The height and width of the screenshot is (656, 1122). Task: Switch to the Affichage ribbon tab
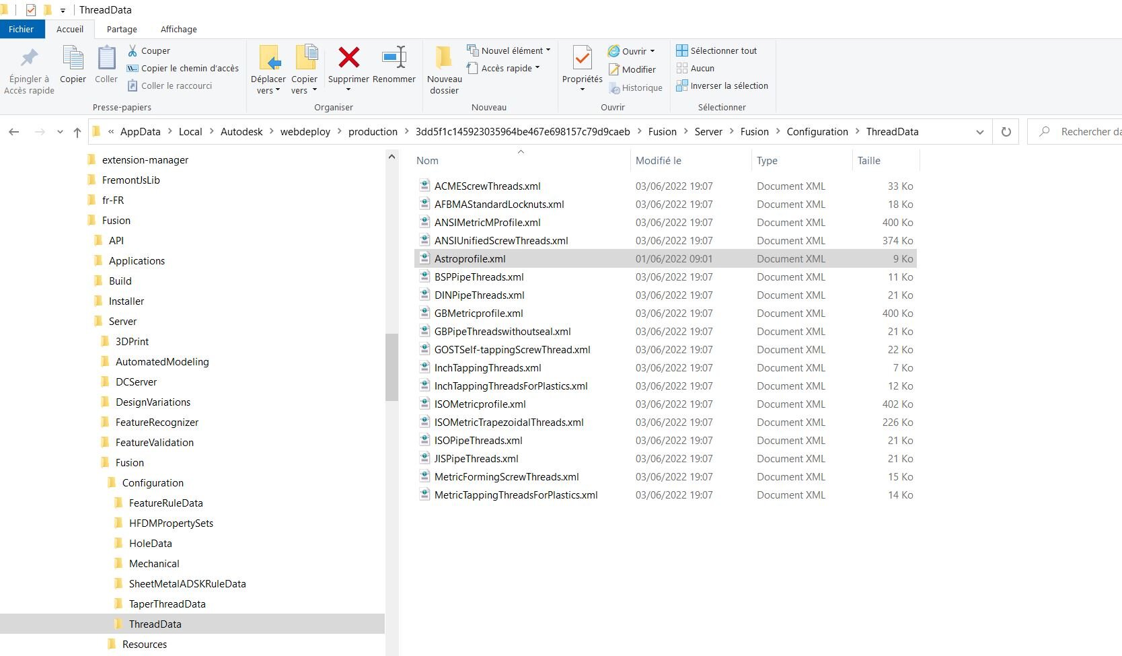tap(179, 29)
